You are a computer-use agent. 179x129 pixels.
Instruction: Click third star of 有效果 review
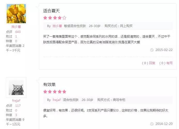55,92
